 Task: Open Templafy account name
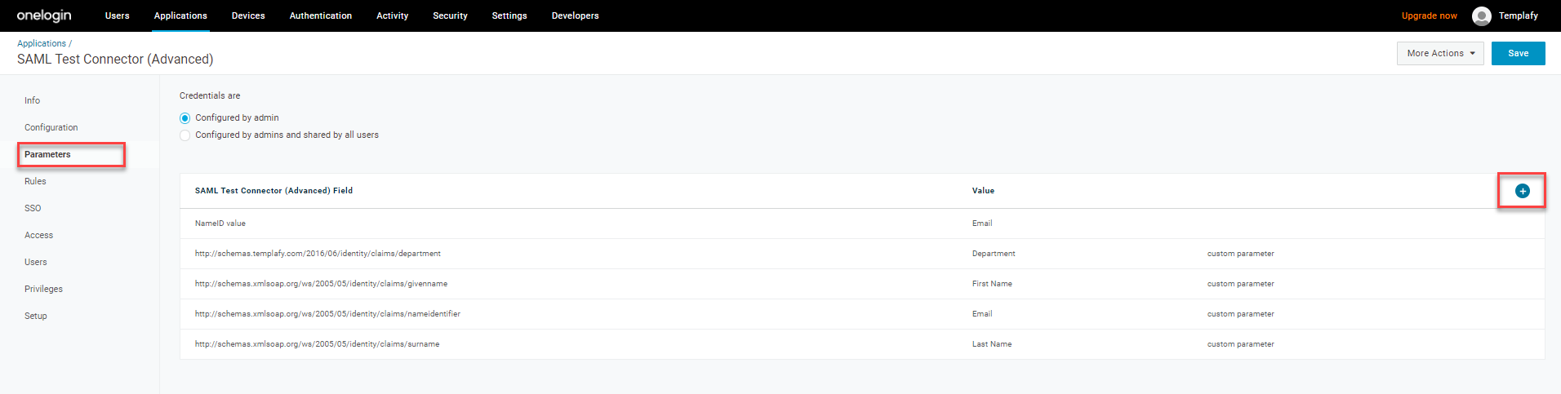[x=1518, y=15]
